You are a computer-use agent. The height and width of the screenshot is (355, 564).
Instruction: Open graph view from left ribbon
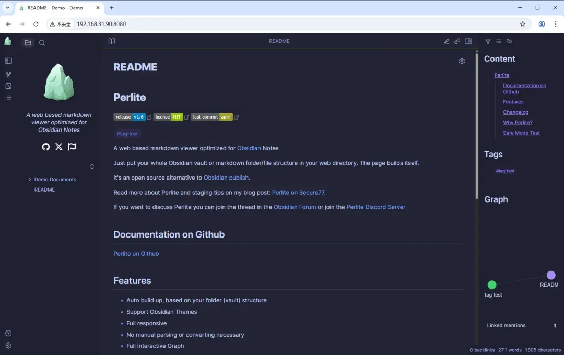pyautogui.click(x=8, y=75)
